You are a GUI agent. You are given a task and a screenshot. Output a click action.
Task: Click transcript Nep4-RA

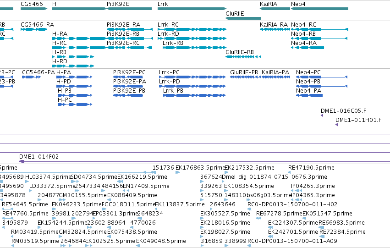pos(308,48)
